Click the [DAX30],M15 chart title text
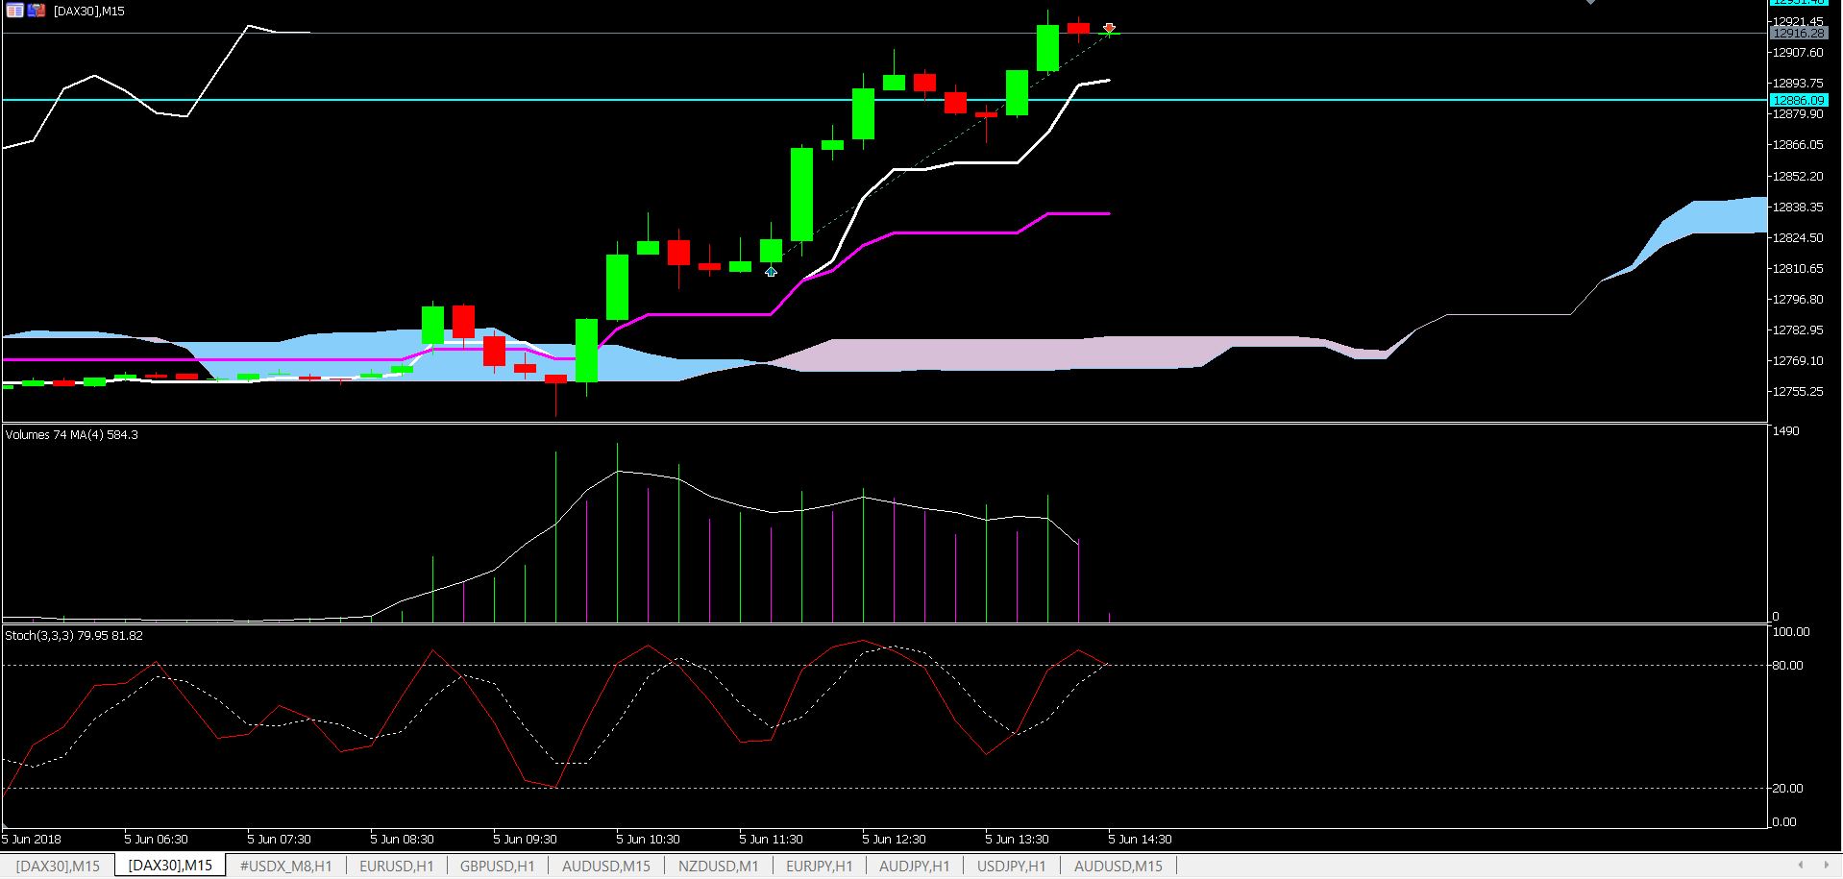This screenshot has height=879, width=1843. (89, 12)
